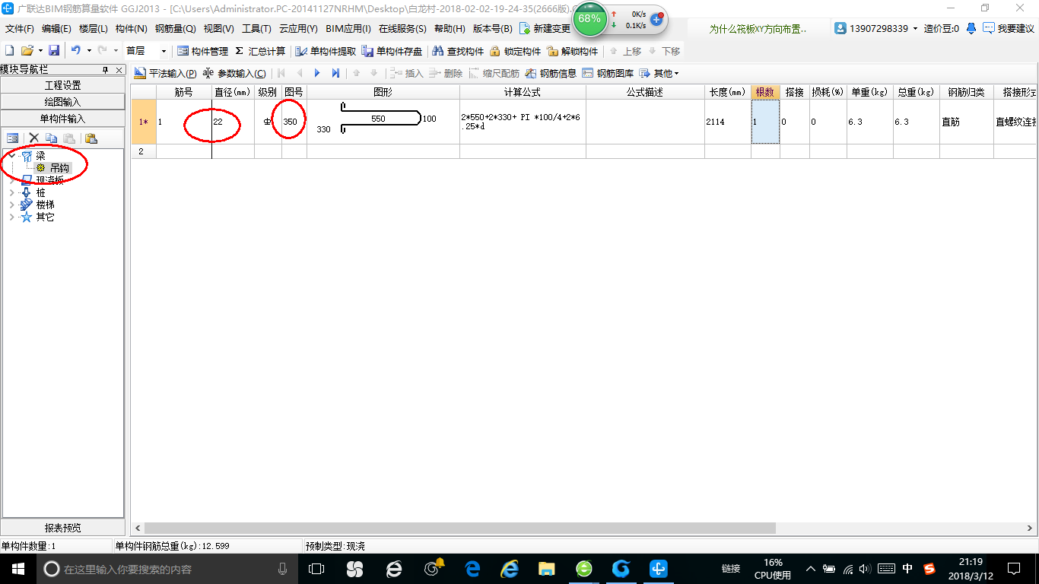The height and width of the screenshot is (584, 1039).
Task: Click the 长度 cell showing 2114
Action: tap(728, 122)
